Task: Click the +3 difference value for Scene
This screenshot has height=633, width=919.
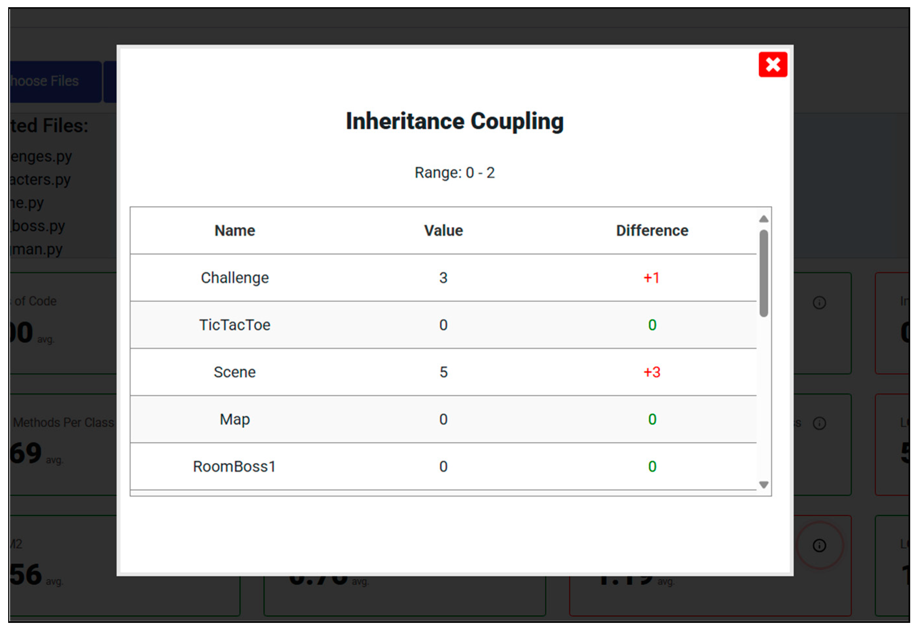Action: coord(652,372)
